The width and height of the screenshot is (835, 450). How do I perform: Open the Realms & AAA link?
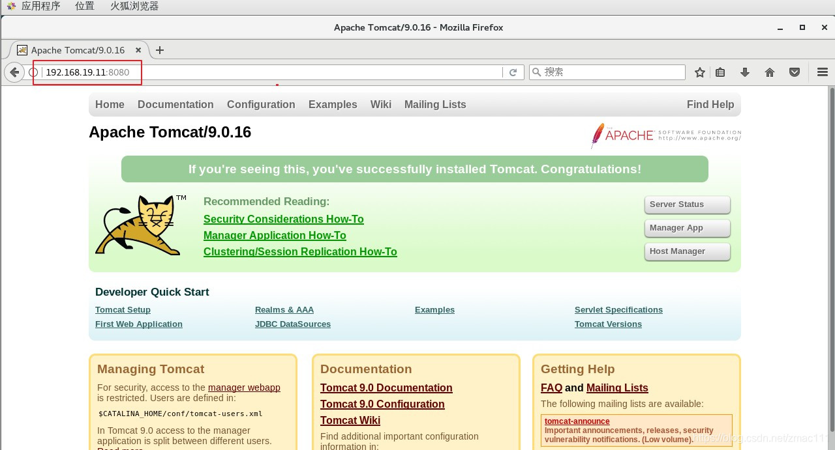tap(284, 310)
